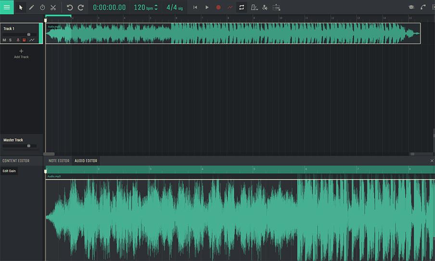Select the Audio.mp3 clip in Track 1
The height and width of the screenshot is (261, 435).
point(233,33)
